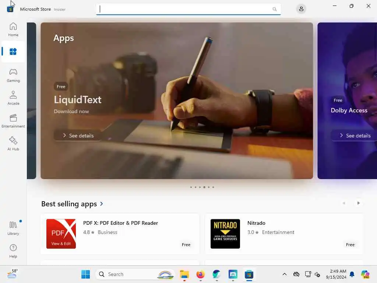Select the first carousel page dot
Image resolution: width=377 pixels, height=283 pixels.
(x=191, y=187)
